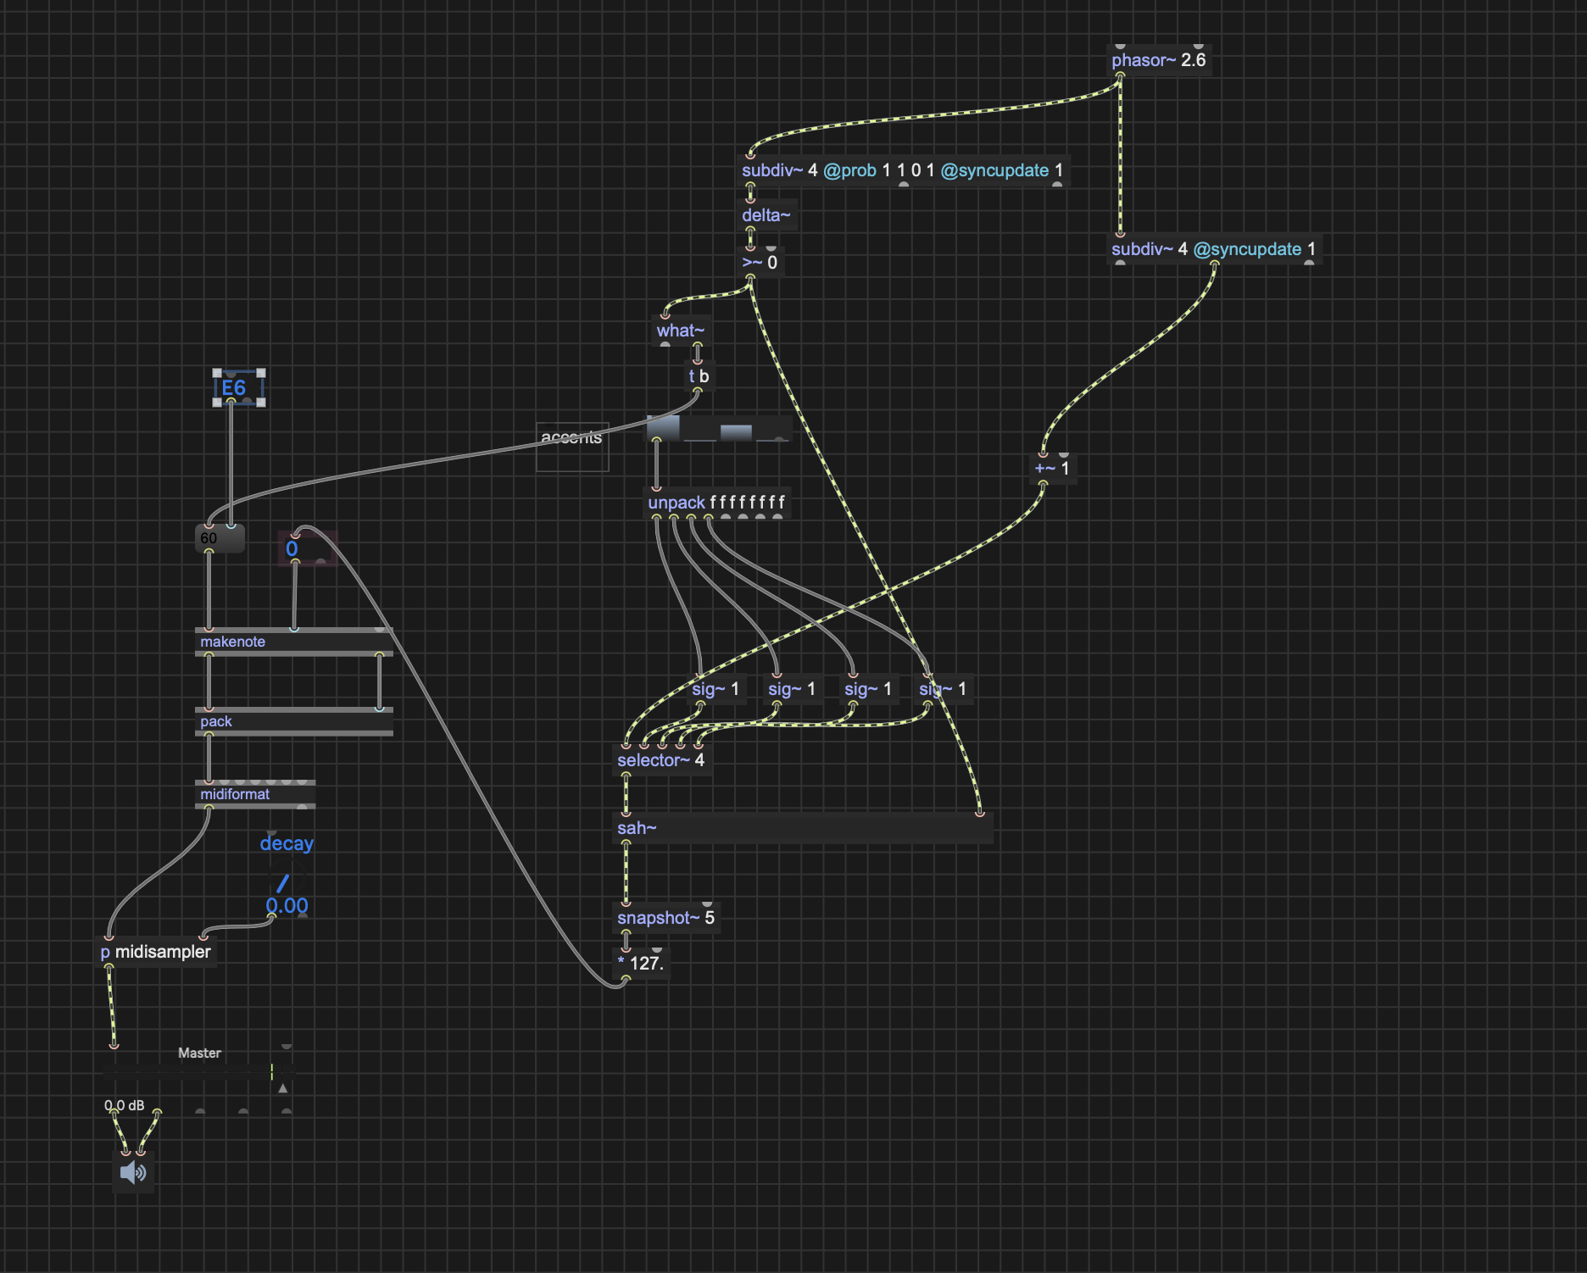Click the accents comment box
The image size is (1587, 1273).
coord(572,447)
